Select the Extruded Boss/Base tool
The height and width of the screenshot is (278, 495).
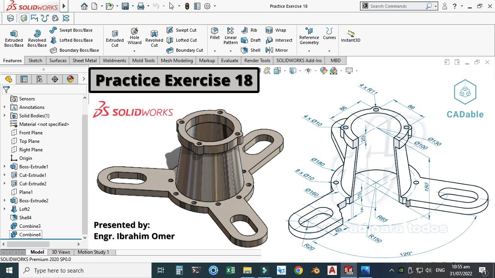coord(14,37)
